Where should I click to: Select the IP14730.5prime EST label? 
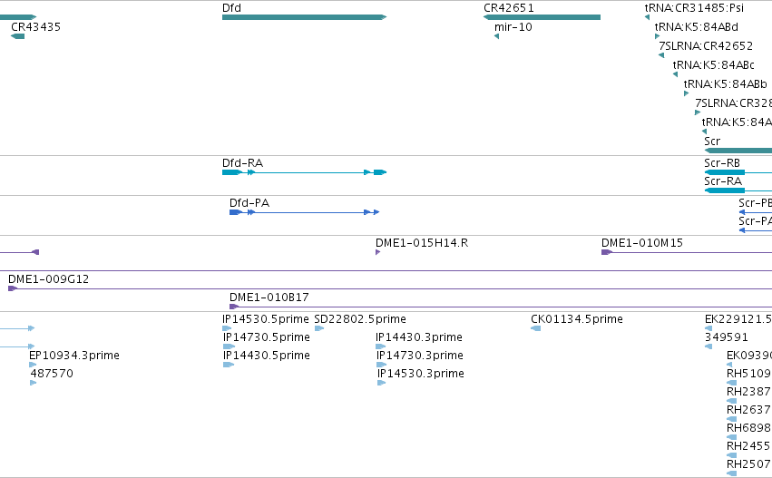pos(267,337)
